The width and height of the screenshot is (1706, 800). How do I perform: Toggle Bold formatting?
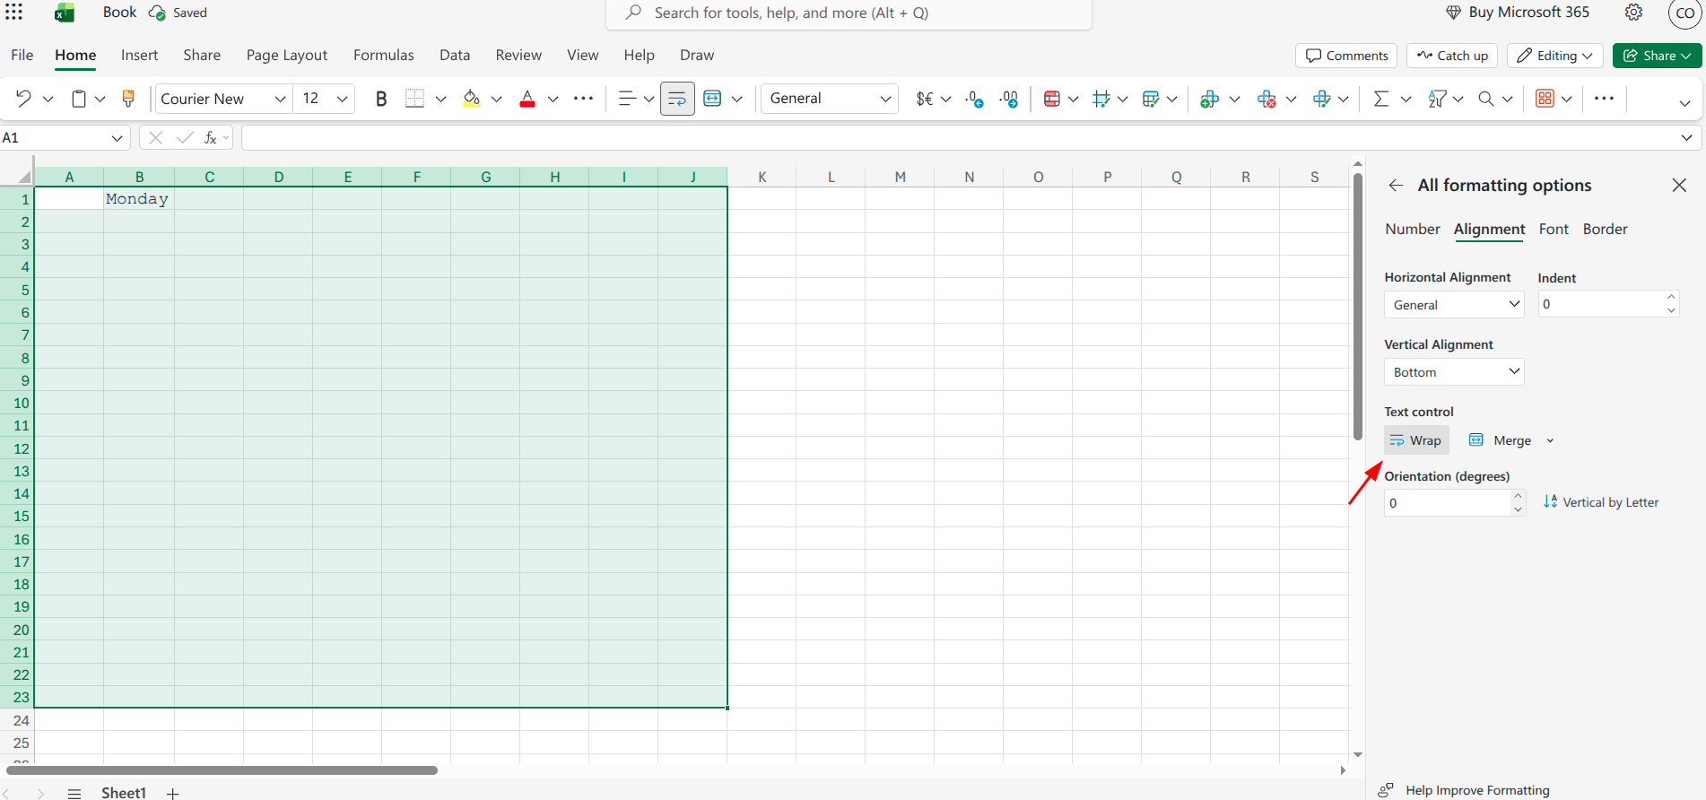[381, 99]
